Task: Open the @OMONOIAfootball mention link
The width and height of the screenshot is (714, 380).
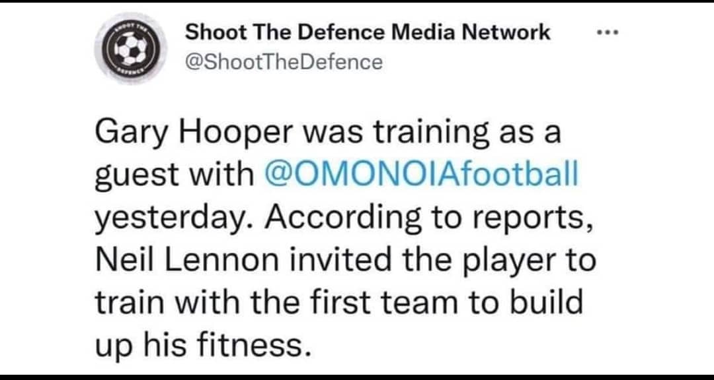Action: pos(422,175)
